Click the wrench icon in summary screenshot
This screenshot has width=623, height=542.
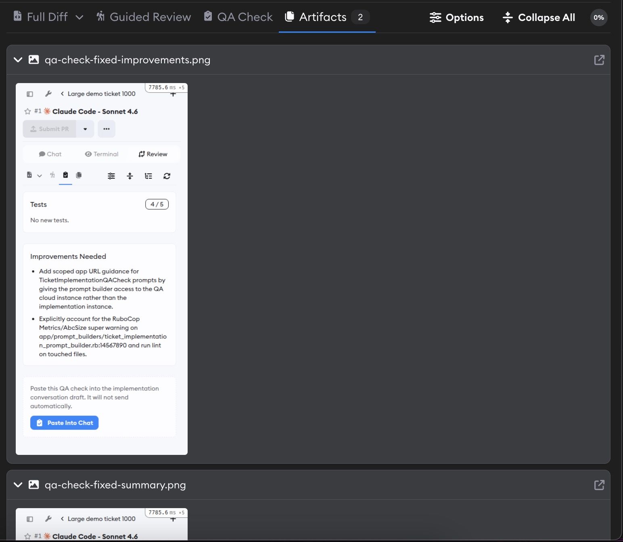48,519
